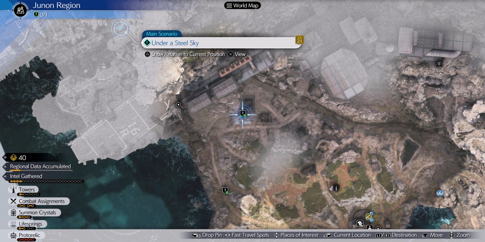Screen dimensions: 485x242
Task: Click the View prompt next to the X button
Action: (x=240, y=54)
